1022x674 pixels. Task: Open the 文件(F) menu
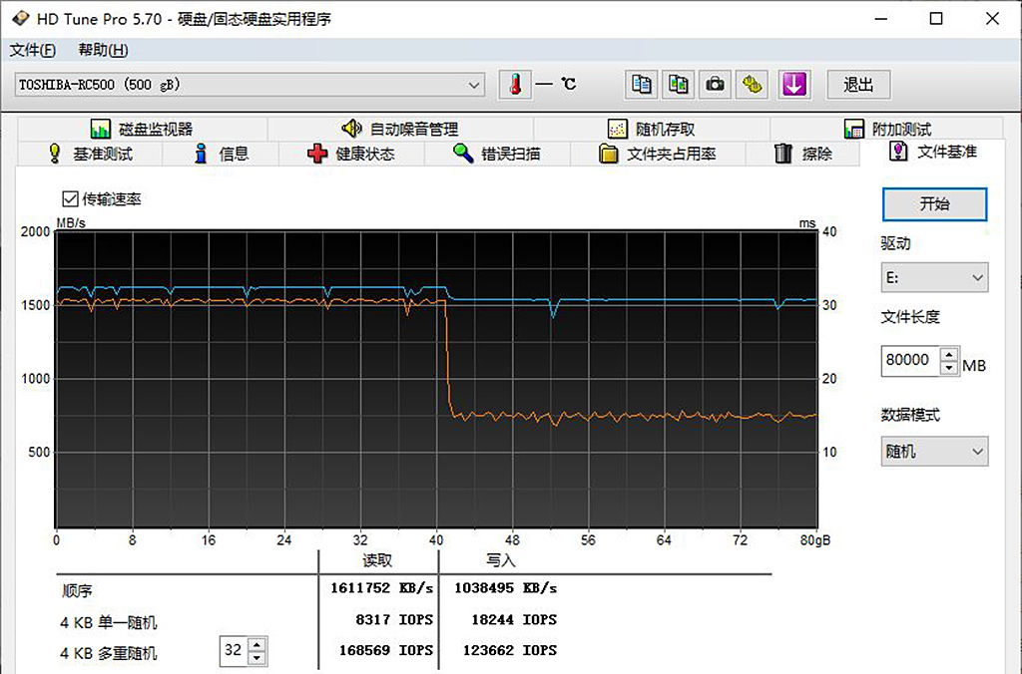[33, 49]
